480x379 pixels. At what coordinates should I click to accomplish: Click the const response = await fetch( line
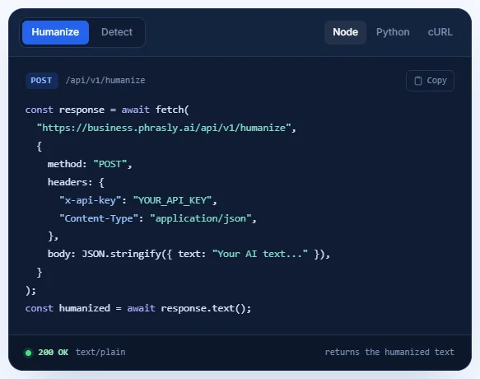[x=107, y=110]
